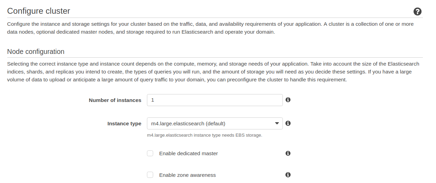Open the help question mark icon
The height and width of the screenshot is (183, 436).
(x=417, y=12)
